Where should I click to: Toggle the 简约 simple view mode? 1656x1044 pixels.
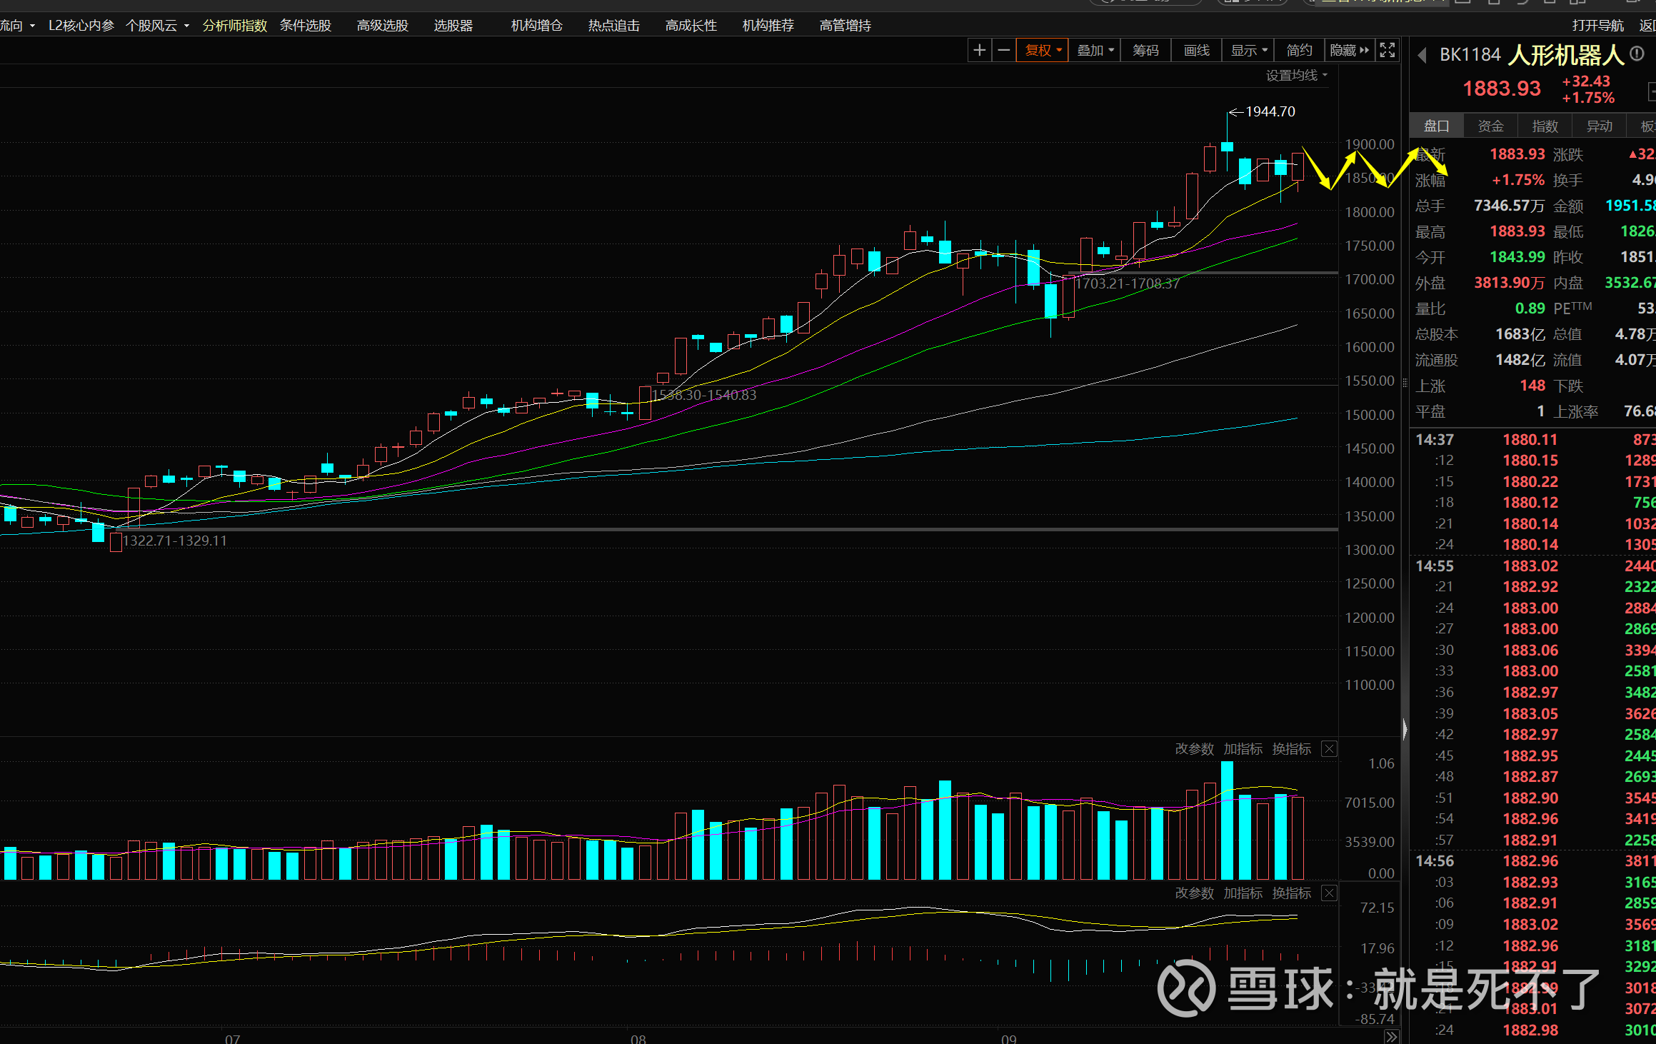[1299, 50]
